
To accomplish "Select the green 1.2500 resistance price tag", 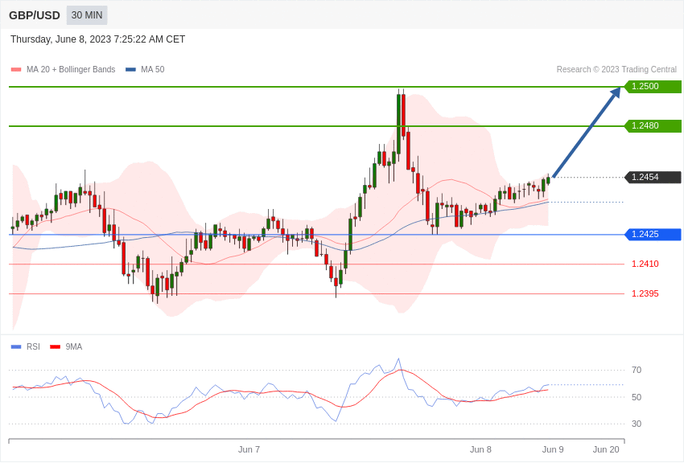I will click(653, 87).
